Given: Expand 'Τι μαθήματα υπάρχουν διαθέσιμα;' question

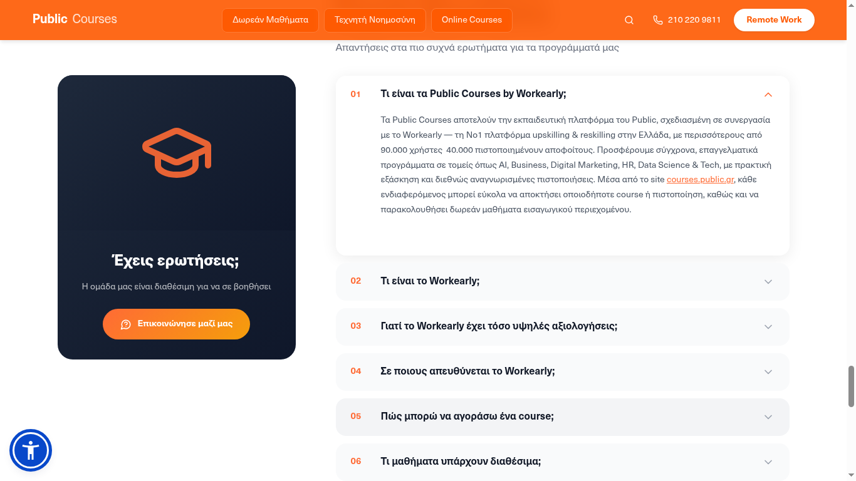Looking at the screenshot, I should click(563, 462).
